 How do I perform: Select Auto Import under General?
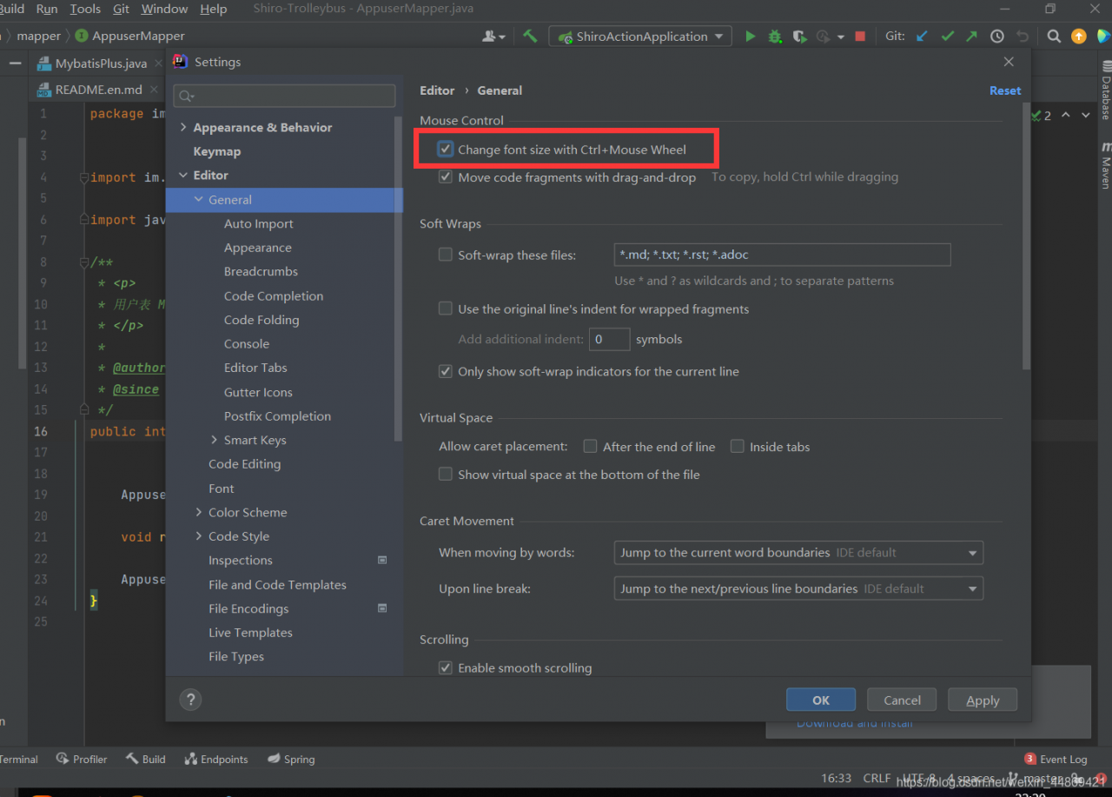pyautogui.click(x=258, y=223)
